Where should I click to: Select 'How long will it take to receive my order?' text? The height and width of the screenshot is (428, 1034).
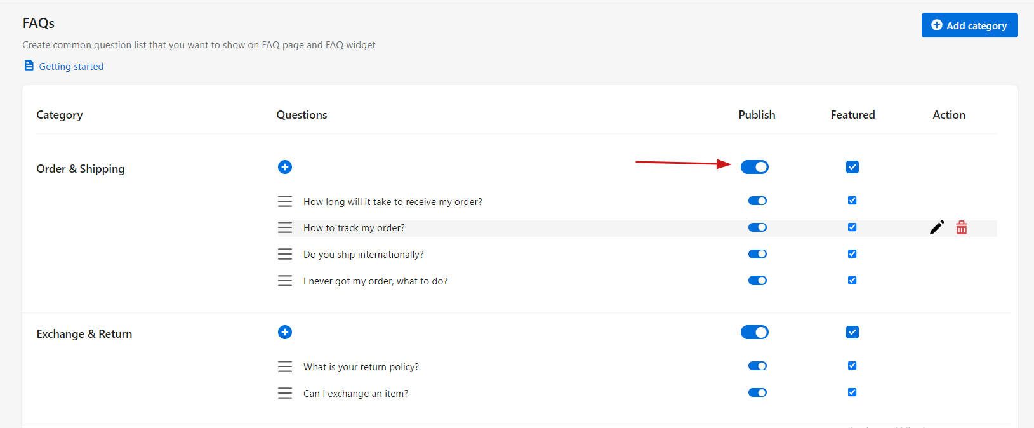(393, 202)
